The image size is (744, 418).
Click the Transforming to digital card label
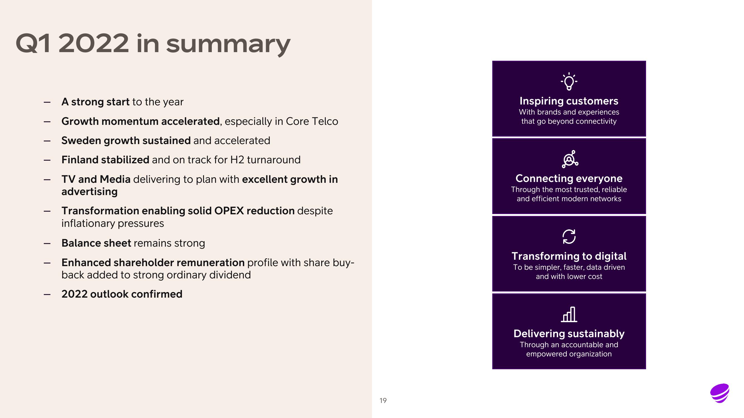pos(568,256)
